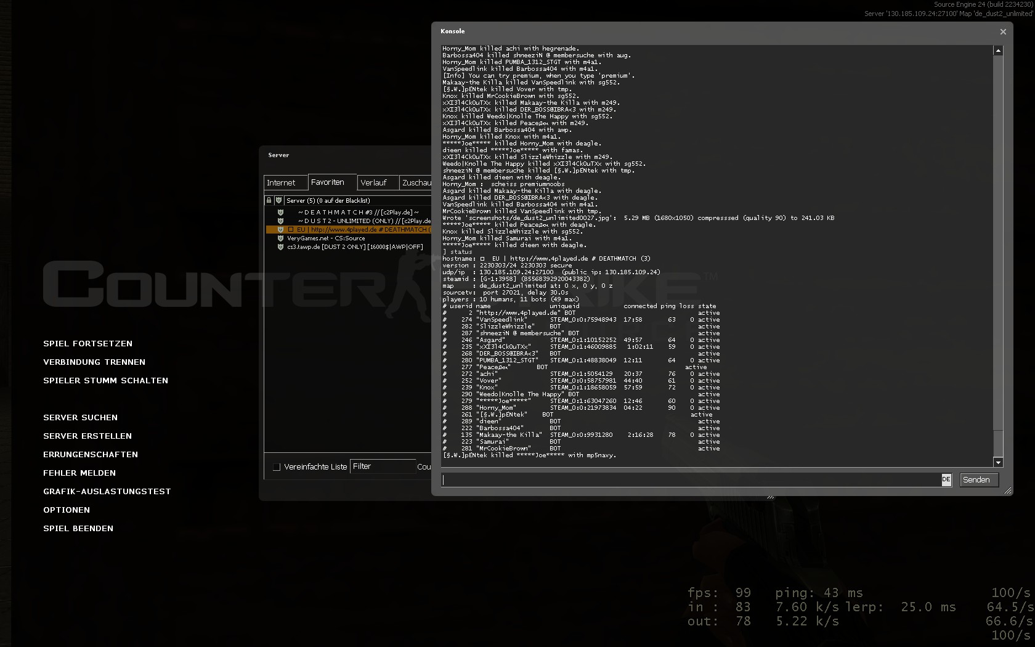Click status row for player "PUMBA_1312_STGT"
This screenshot has height=647, width=1035.
point(581,360)
